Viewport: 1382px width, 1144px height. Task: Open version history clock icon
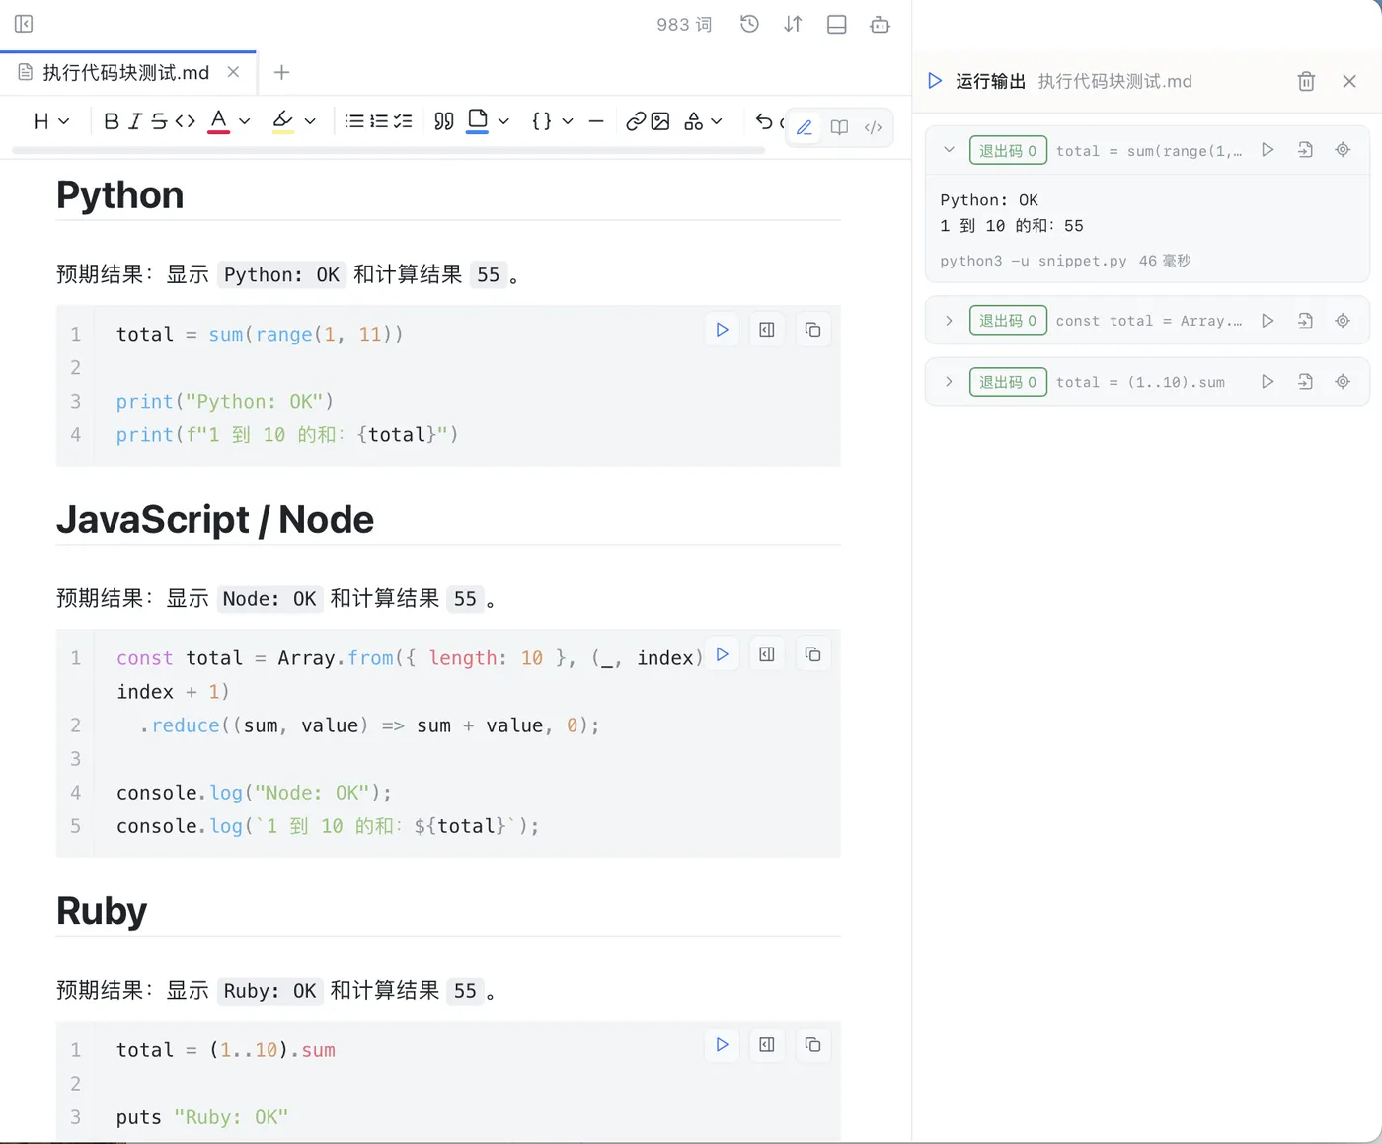(749, 24)
